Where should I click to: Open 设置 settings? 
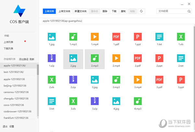[x=12, y=126]
